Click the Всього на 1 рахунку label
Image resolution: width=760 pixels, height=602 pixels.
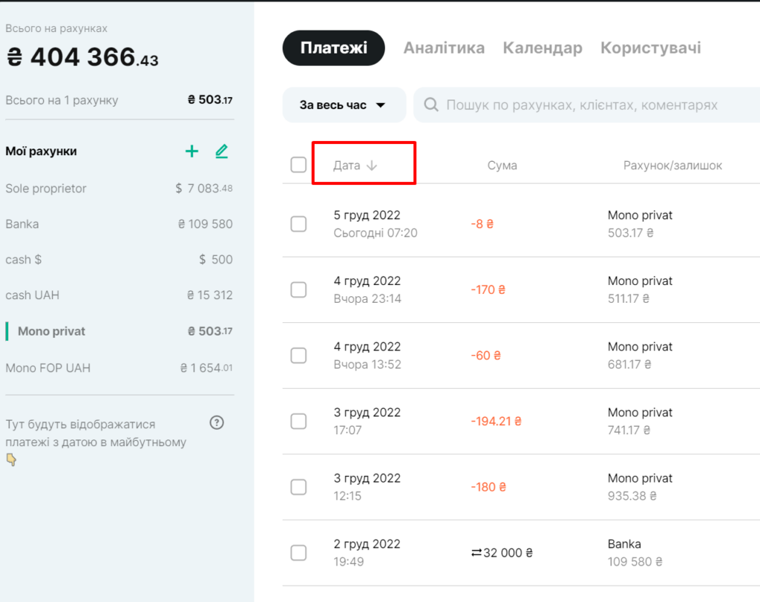pos(62,100)
